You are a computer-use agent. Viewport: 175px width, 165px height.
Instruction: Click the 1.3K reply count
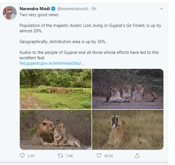pyautogui.click(x=31, y=156)
